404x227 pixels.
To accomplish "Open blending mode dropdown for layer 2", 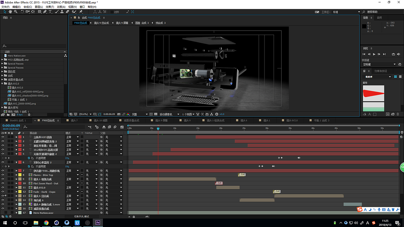I will pos(72,141).
